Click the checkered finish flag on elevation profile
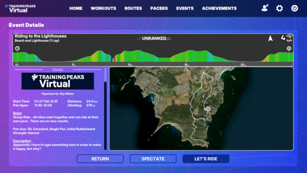 289,49
